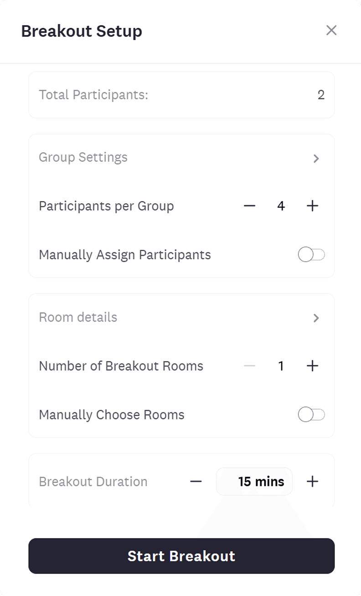Click the Total Participants count value
The image size is (361, 596).
[321, 95]
